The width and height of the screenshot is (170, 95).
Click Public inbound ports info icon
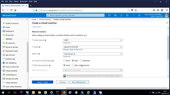[x=50, y=65]
